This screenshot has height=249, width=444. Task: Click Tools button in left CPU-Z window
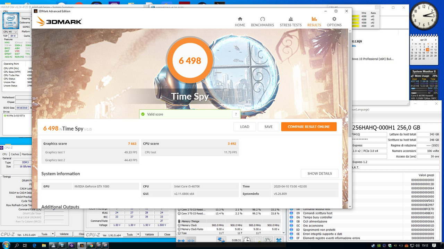pyautogui.click(x=44, y=234)
